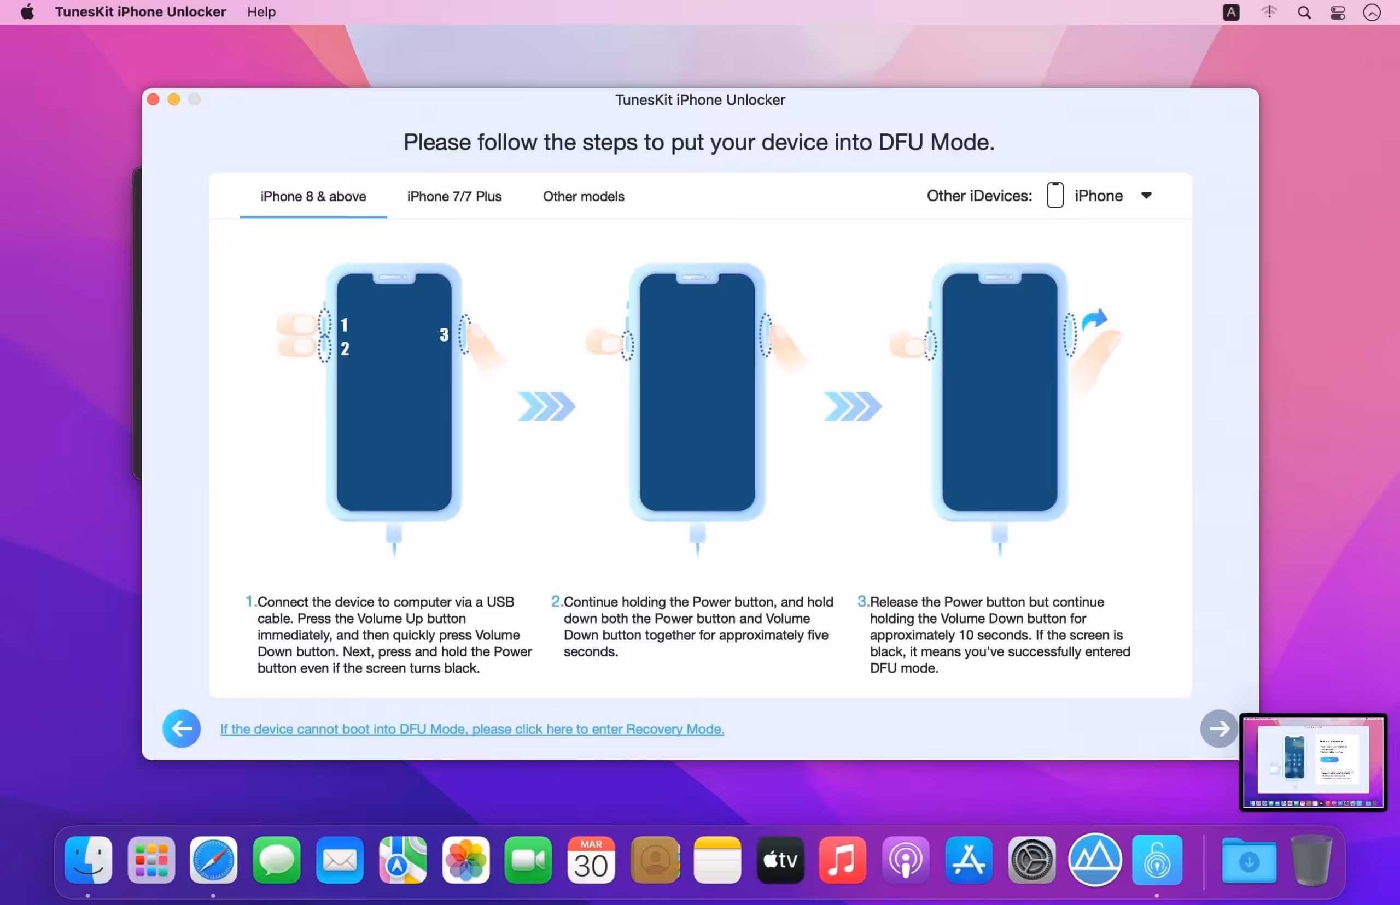Open the Help menu
1400x905 pixels.
pyautogui.click(x=261, y=12)
